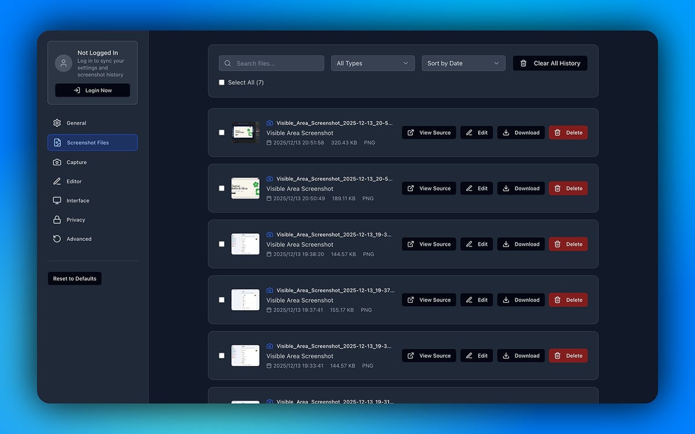Click the trash icon on the first Delete button

tap(558, 133)
